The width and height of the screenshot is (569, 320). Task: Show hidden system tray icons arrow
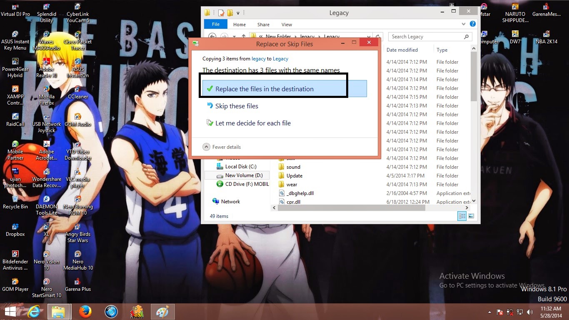(x=489, y=312)
